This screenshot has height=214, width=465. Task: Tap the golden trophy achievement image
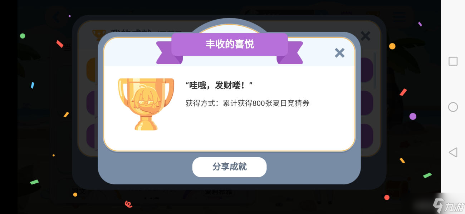pyautogui.click(x=146, y=104)
